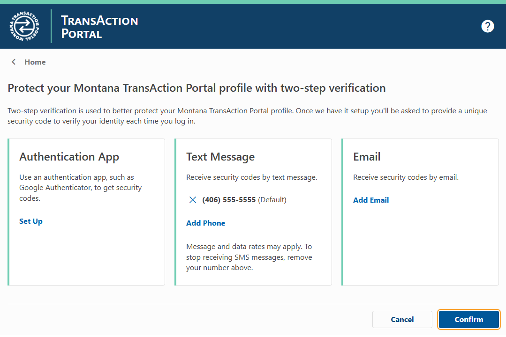Click Add Phone link
Image resolution: width=506 pixels, height=337 pixels.
click(x=205, y=223)
